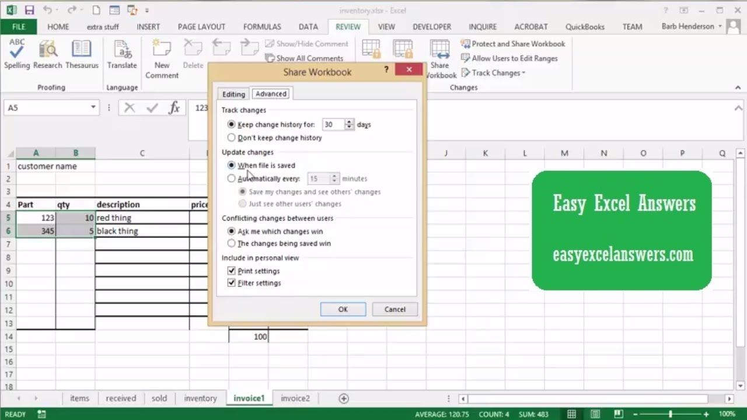Open the invoice2 sheet tab
The height and width of the screenshot is (420, 747).
295,398
